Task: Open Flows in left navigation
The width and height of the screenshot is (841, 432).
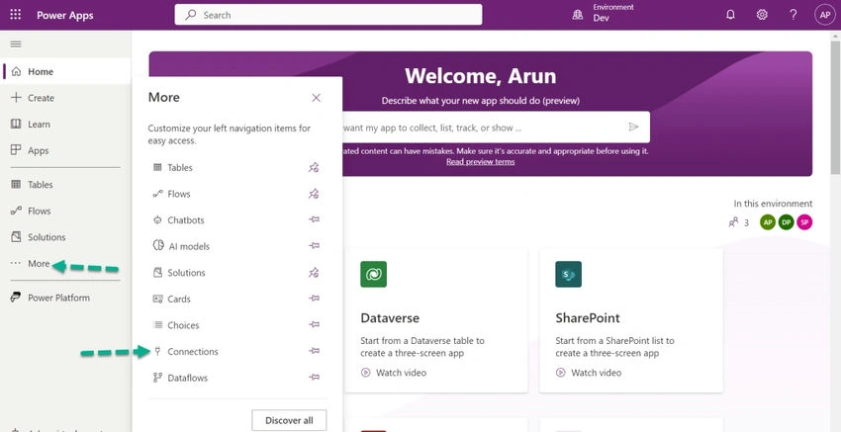Action: [x=65, y=211]
